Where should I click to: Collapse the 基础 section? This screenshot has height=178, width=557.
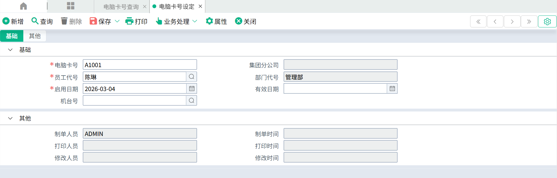click(10, 50)
